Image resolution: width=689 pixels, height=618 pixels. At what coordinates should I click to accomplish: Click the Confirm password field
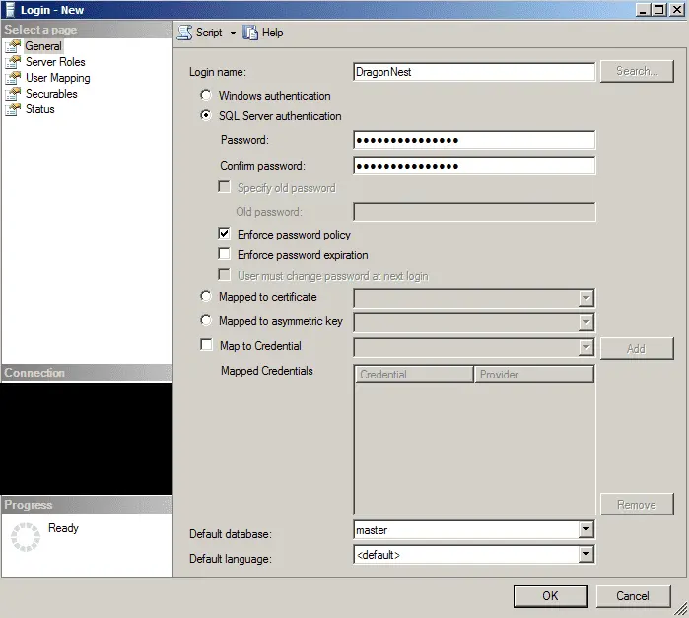(x=474, y=166)
